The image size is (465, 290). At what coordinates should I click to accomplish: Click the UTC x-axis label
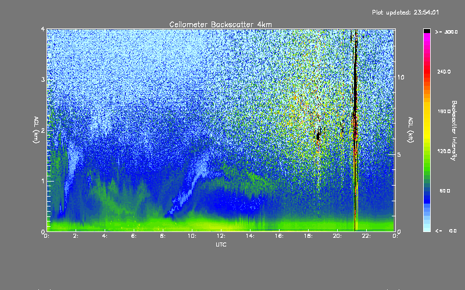pyautogui.click(x=221, y=244)
